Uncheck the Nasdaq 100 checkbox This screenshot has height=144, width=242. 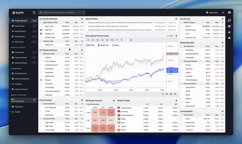pyautogui.click(x=41, y=34)
